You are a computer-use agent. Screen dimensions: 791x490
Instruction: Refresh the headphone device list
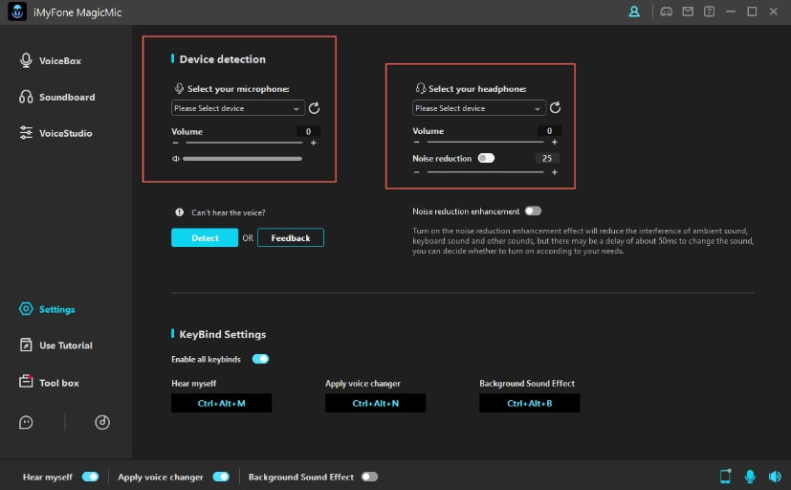pos(555,107)
